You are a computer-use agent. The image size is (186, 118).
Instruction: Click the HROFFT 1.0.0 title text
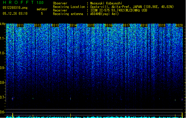click(23, 2)
